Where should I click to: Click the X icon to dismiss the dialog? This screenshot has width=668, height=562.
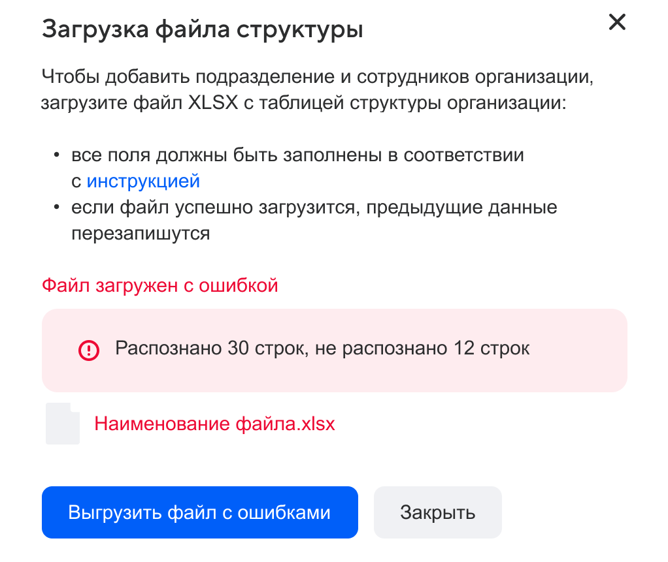coord(617,22)
